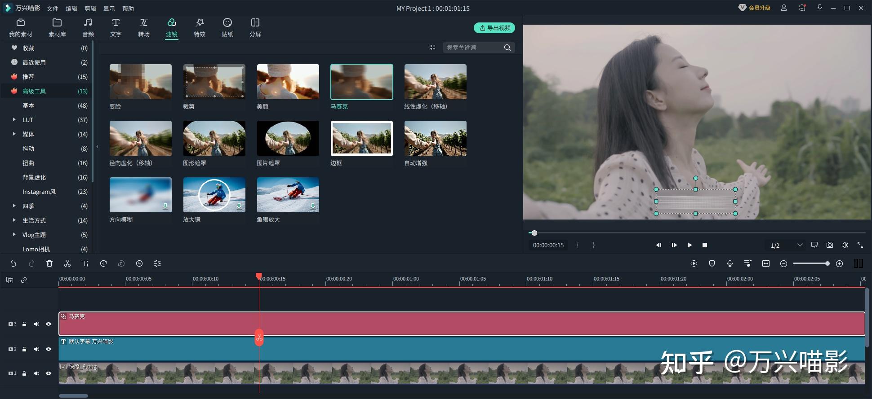Click the timeline zoom slider handle
Screen dimensions: 872x399
tap(827, 263)
